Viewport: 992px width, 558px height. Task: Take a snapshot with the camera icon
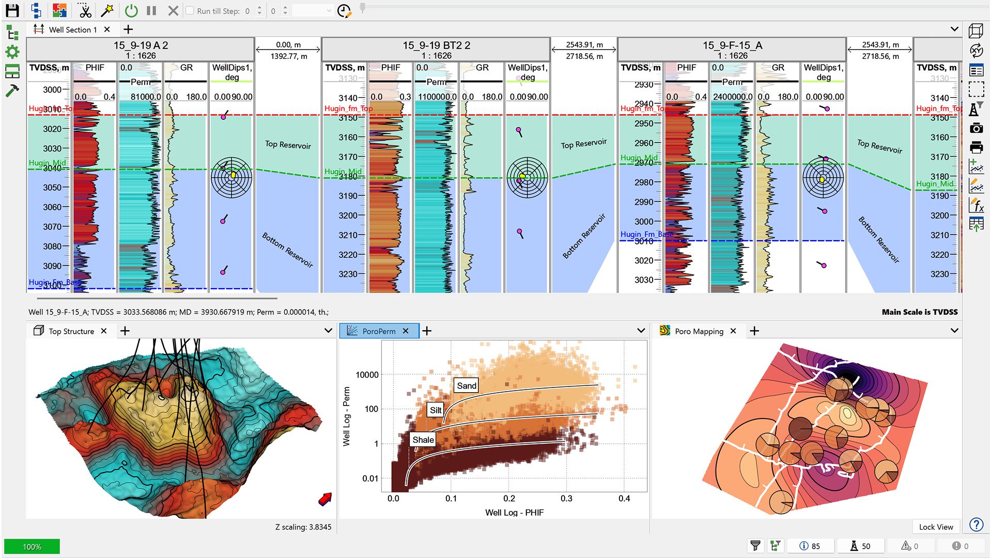click(977, 128)
